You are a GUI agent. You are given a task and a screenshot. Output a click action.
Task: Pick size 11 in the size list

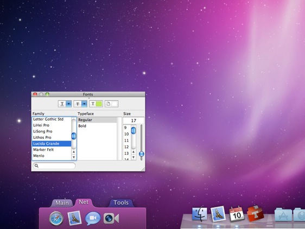pos(127,141)
